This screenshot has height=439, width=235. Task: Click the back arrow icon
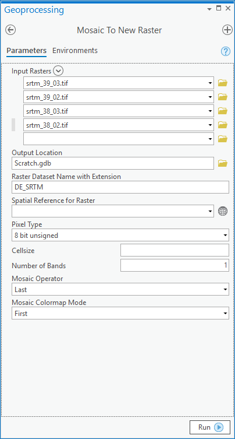pos(10,30)
